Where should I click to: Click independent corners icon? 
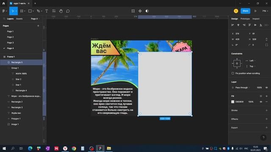coord(266,45)
